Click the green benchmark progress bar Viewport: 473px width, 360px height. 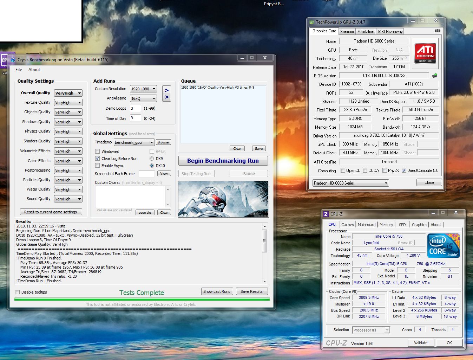pyautogui.click(x=142, y=300)
